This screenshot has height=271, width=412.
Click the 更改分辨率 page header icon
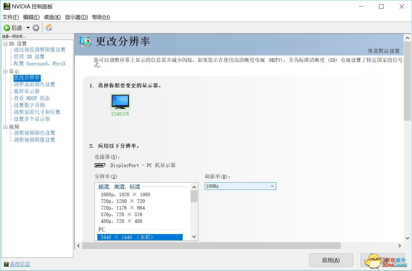tap(85, 42)
